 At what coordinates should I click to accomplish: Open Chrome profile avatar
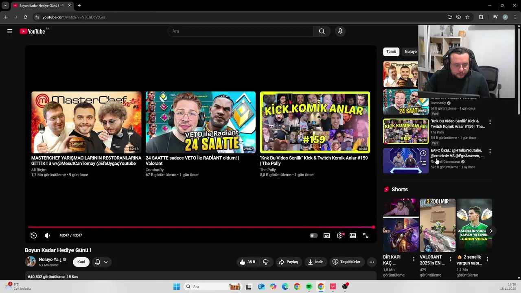[505, 17]
